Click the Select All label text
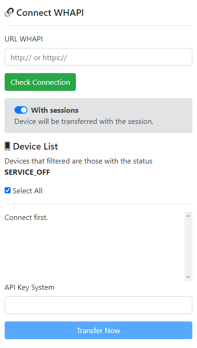The height and width of the screenshot is (348, 197). 27,191
